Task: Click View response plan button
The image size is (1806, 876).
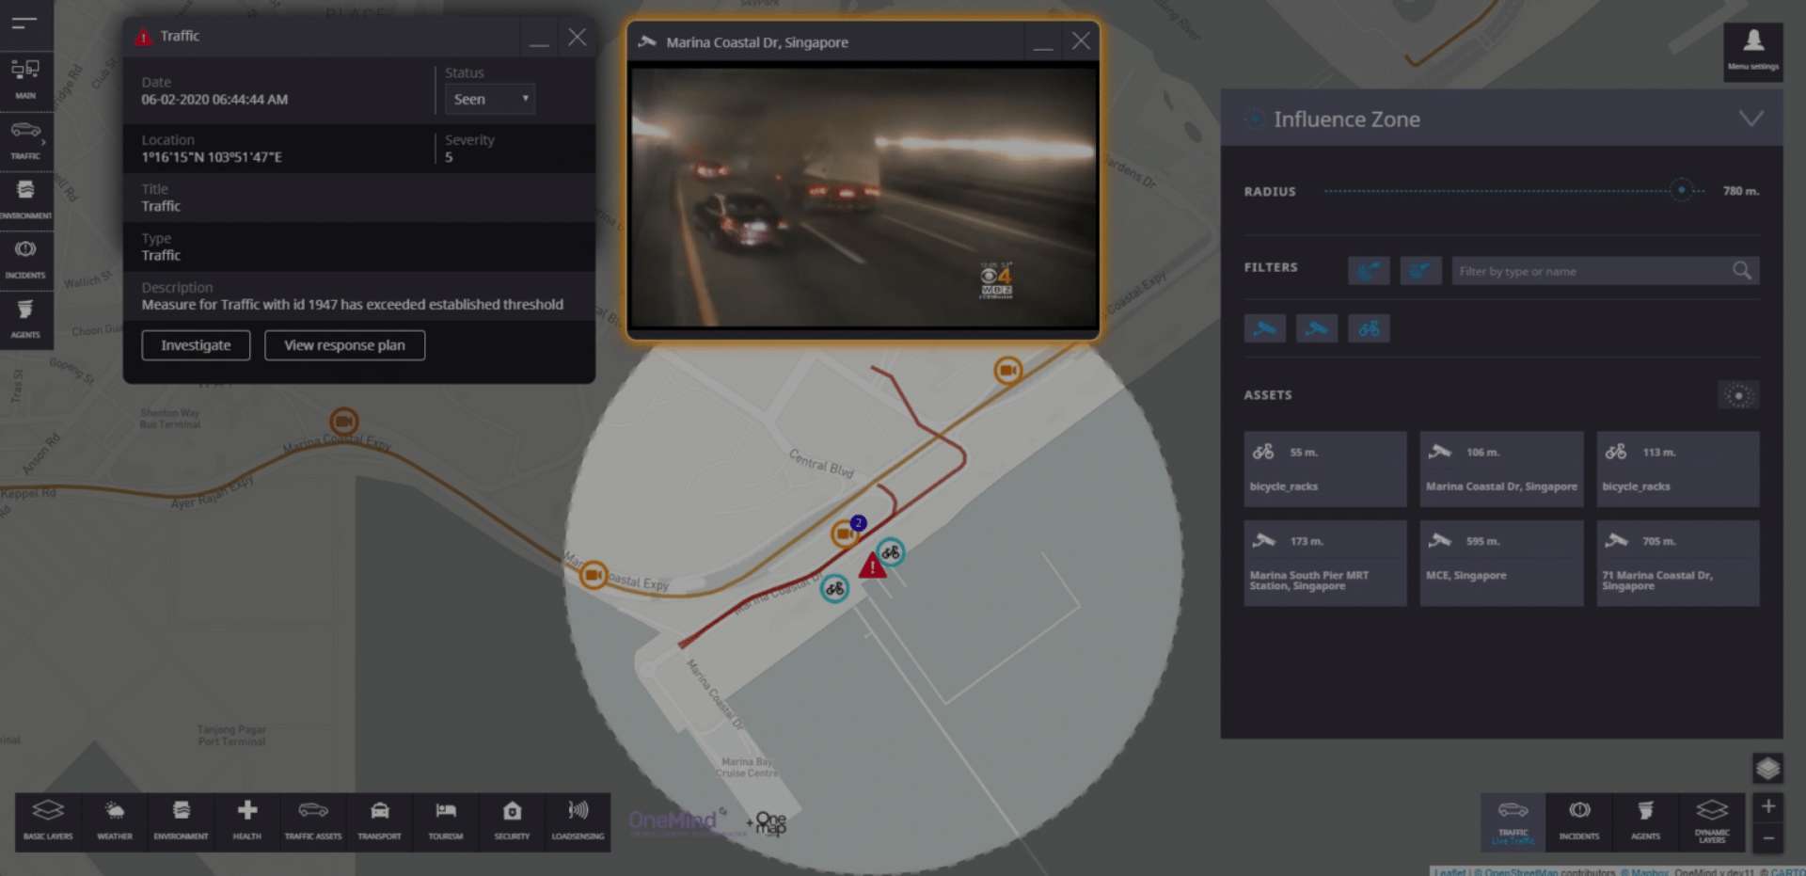Action: tap(344, 345)
